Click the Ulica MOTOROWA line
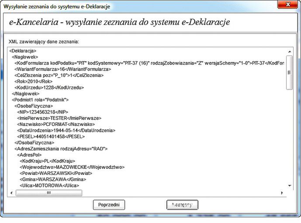The width and height of the screenshot is (301, 223). tap(49, 185)
